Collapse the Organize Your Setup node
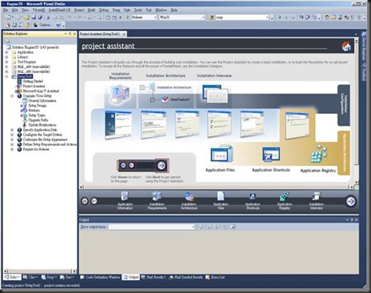This screenshot has width=371, height=293. [12, 96]
